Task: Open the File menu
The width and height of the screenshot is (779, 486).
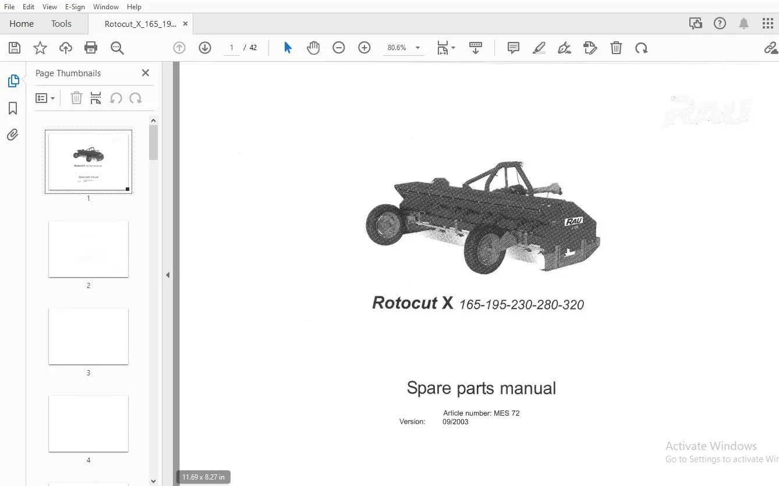Action: point(9,7)
